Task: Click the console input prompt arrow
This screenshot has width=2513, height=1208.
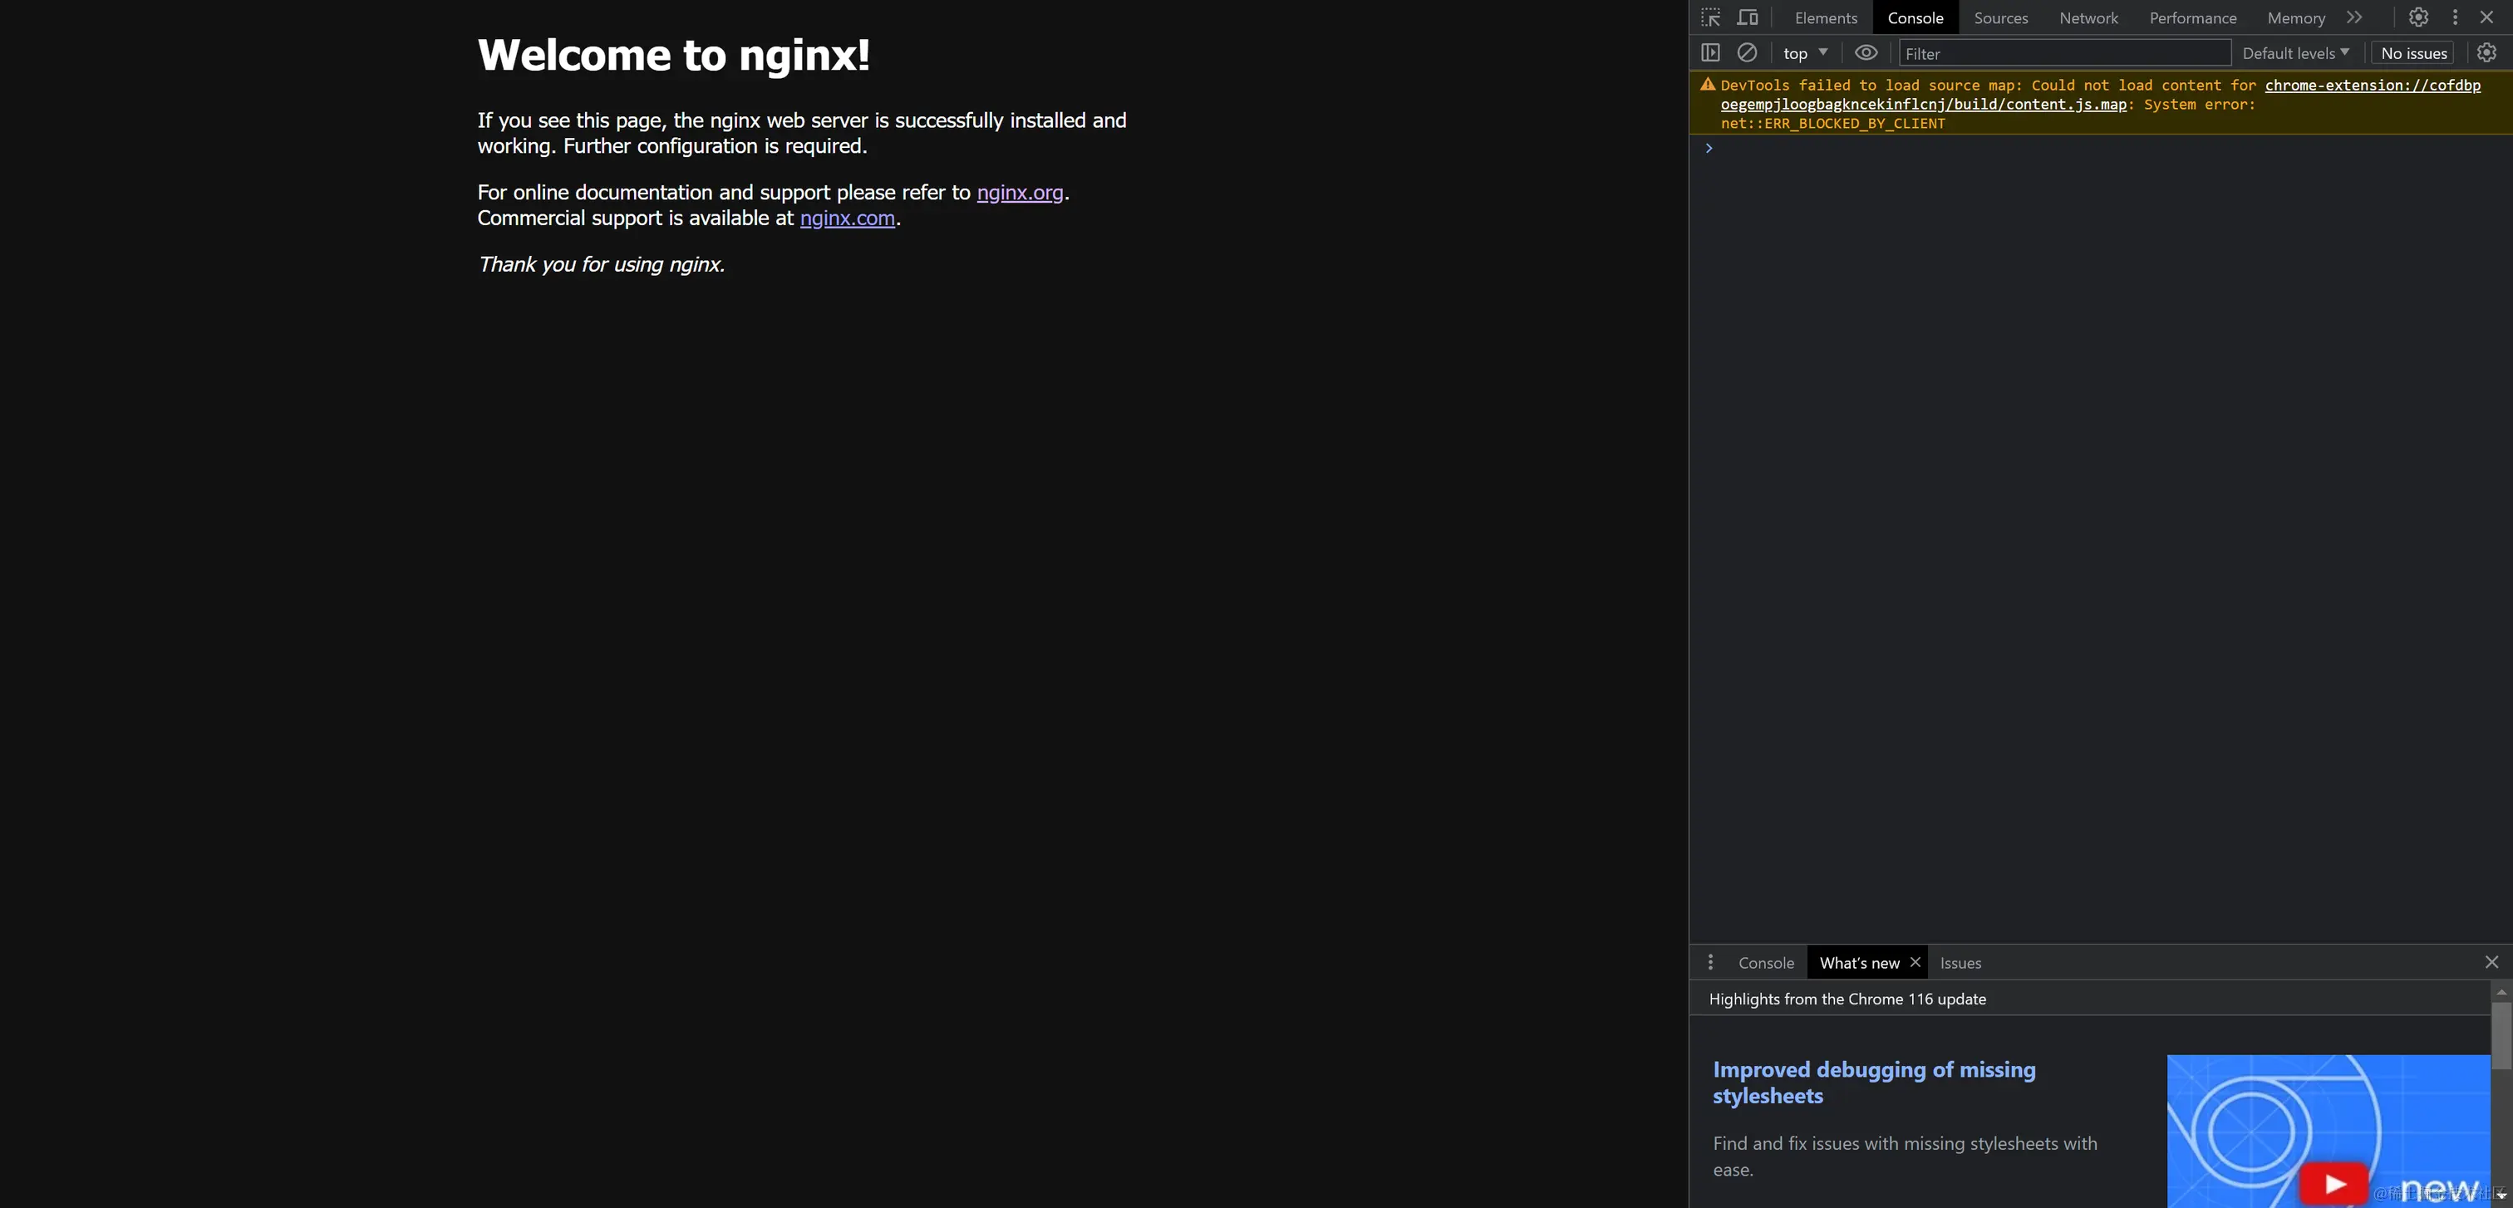Action: [1709, 148]
